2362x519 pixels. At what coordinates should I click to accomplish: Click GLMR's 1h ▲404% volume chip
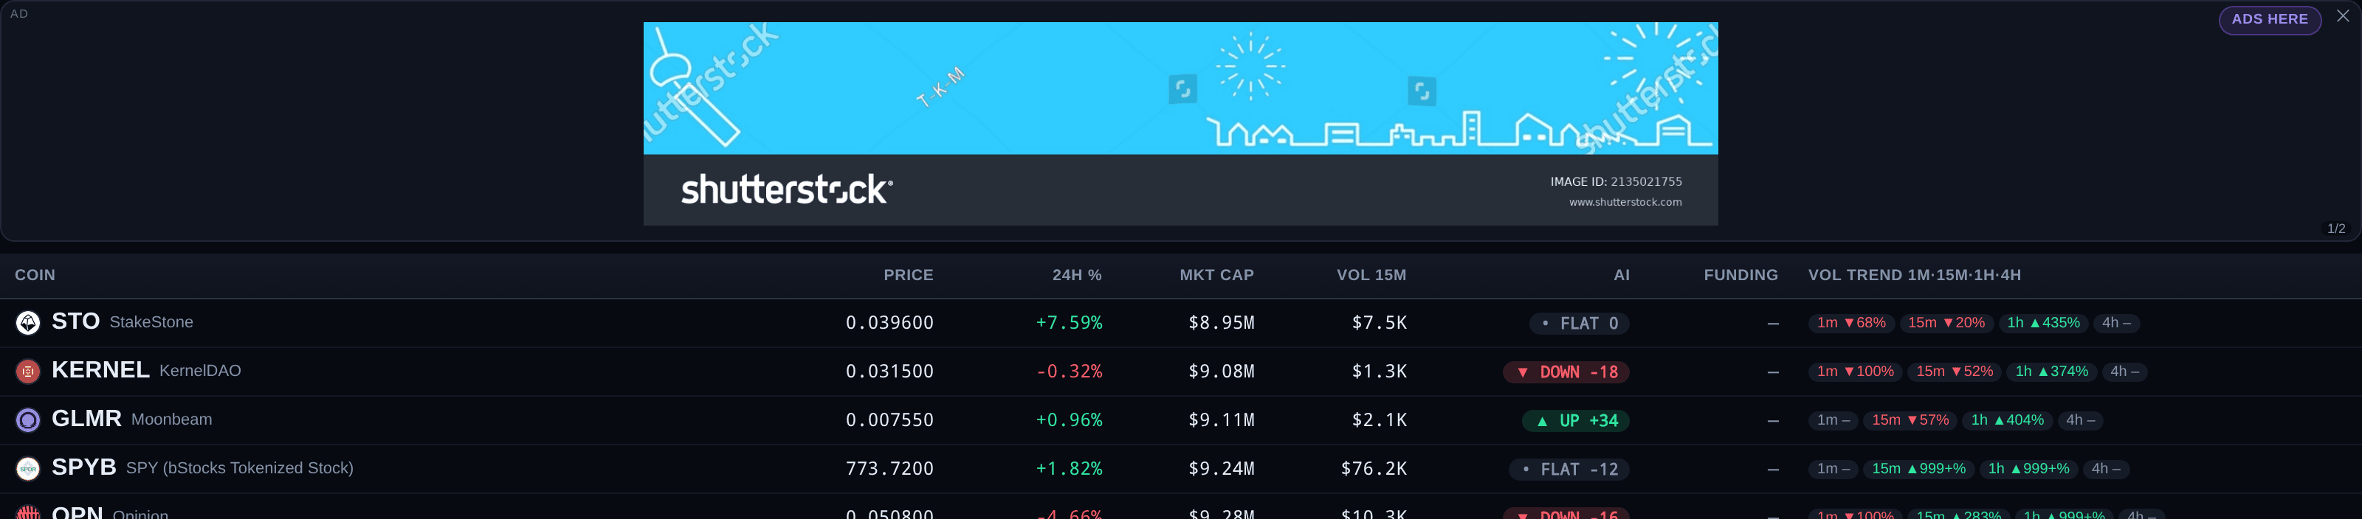click(2007, 419)
